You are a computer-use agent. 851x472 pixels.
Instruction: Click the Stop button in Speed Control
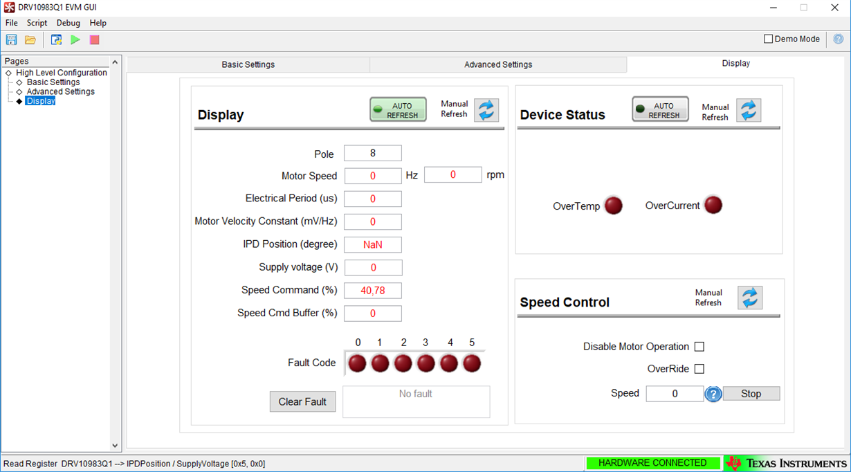(x=751, y=394)
